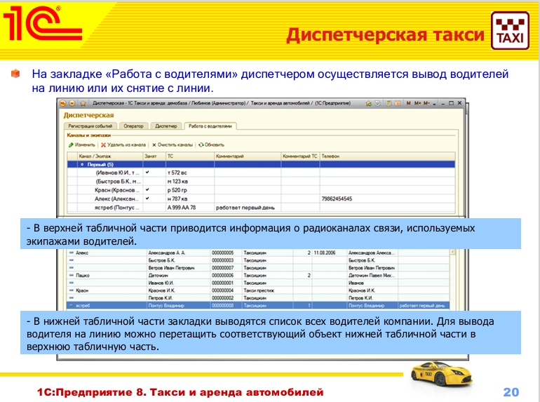Click the Канал / Экипаж column header
This screenshot has height=402, width=540.
91,156
